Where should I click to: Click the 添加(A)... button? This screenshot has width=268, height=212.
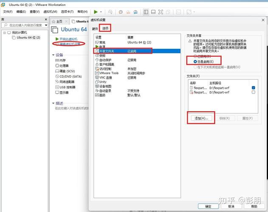[x=201, y=118]
